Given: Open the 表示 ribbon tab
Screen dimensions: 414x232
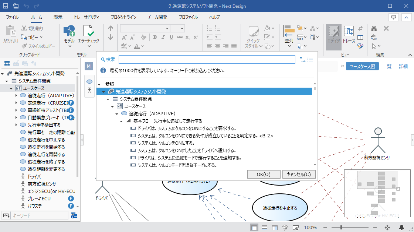Looking at the screenshot, I should coord(58,17).
